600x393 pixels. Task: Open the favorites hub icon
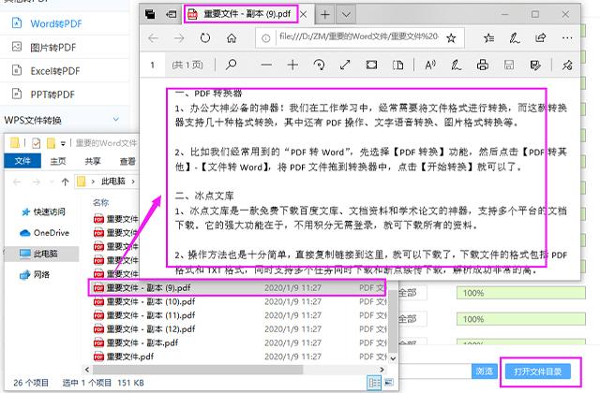point(488,38)
